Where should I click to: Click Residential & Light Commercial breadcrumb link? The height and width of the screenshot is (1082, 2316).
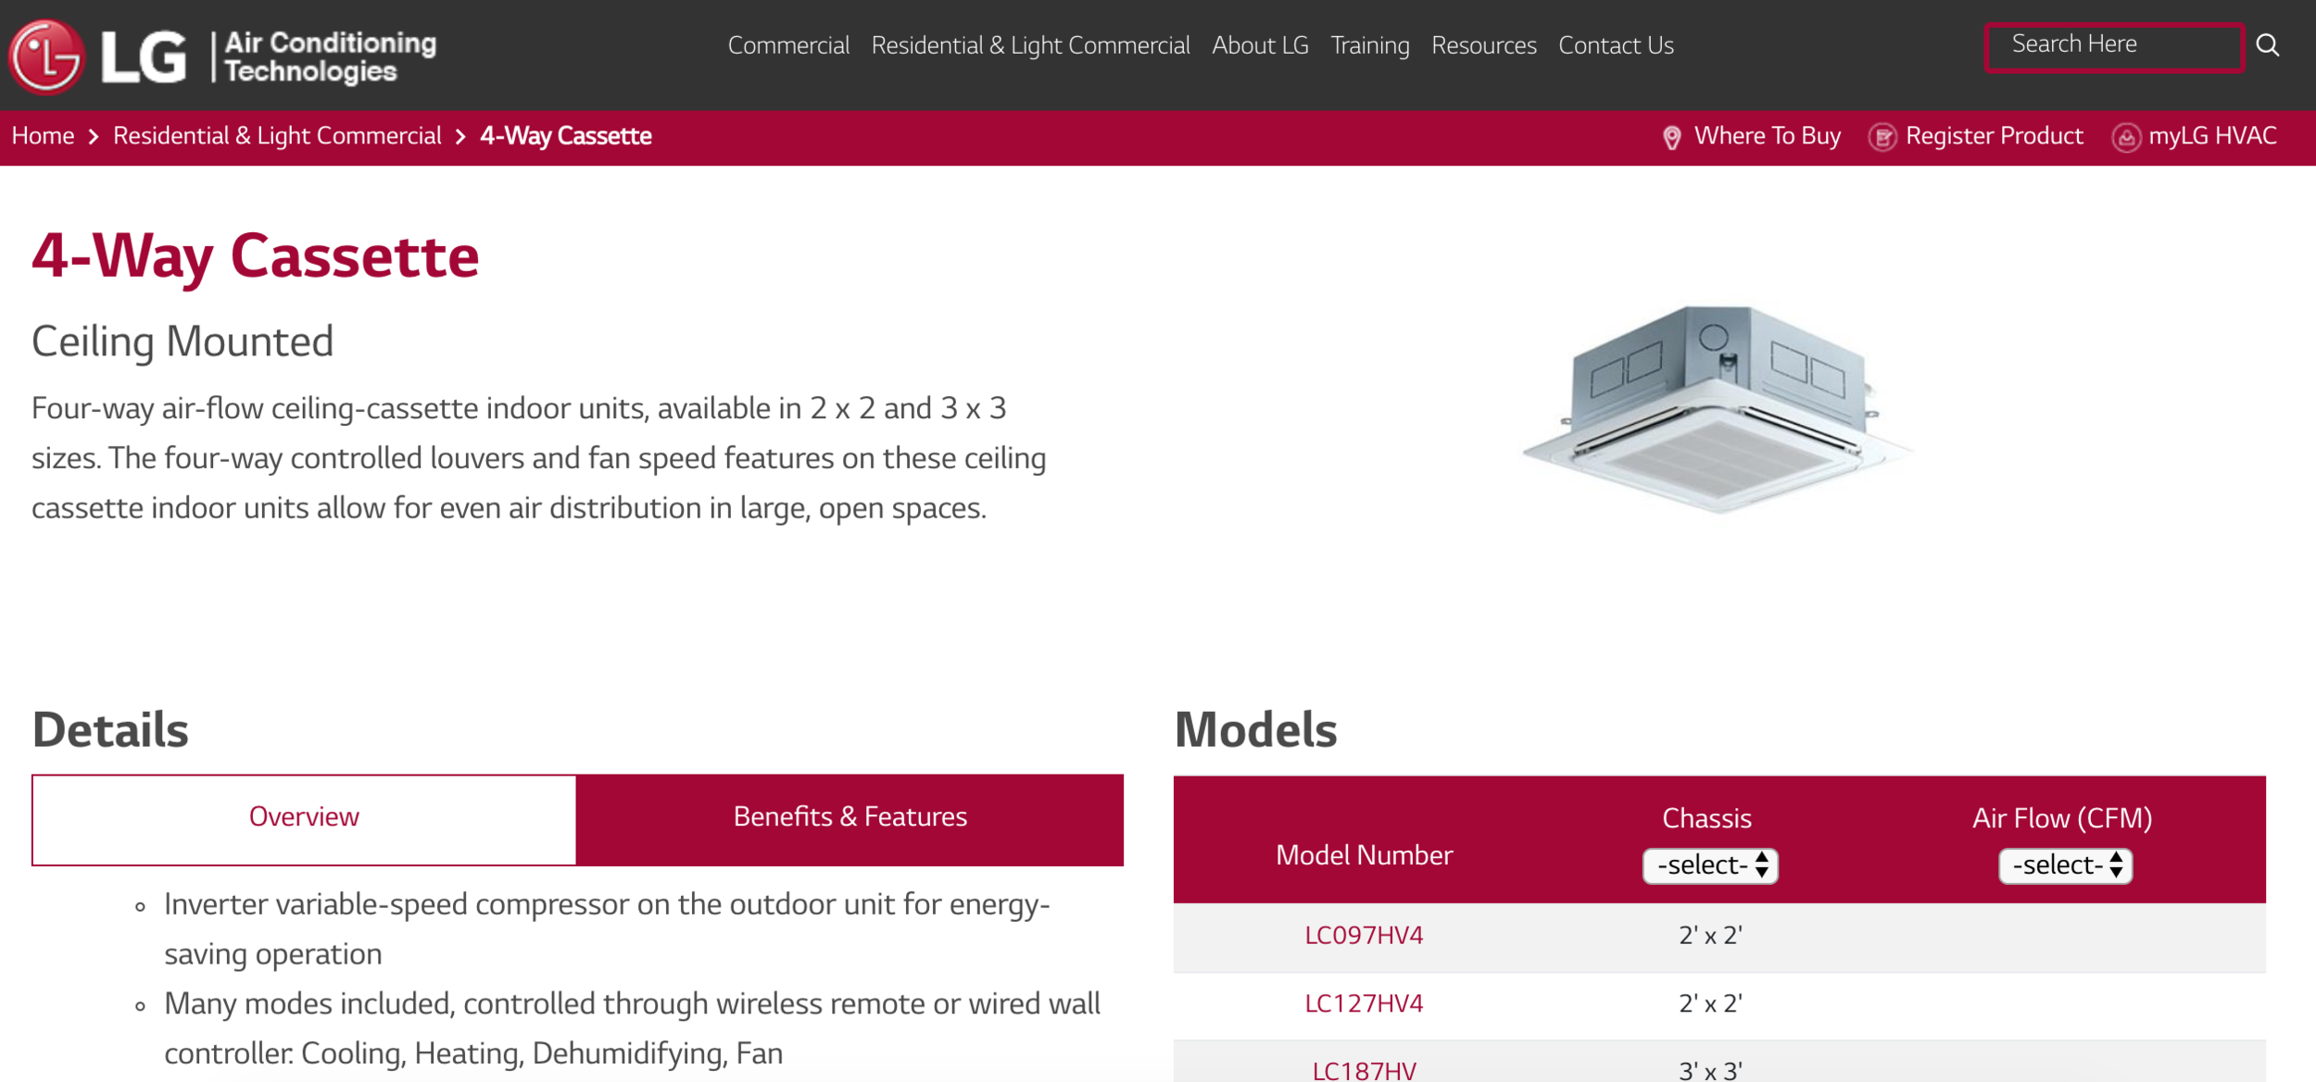[x=277, y=136]
